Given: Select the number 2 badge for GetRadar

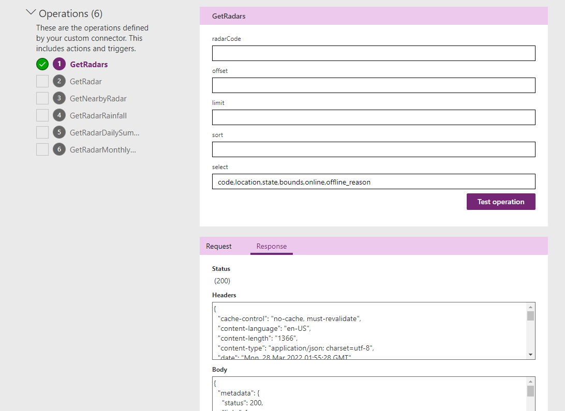Looking at the screenshot, I should pos(59,81).
